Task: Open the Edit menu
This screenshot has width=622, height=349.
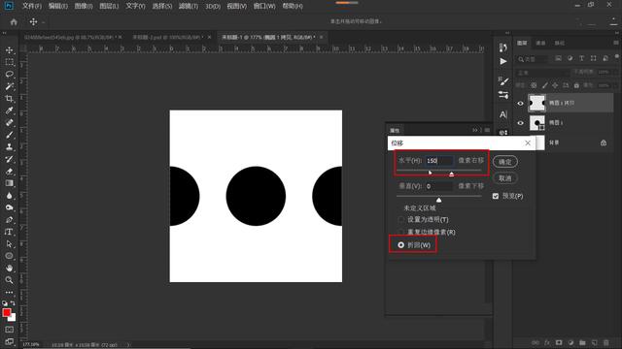Action: 58,6
